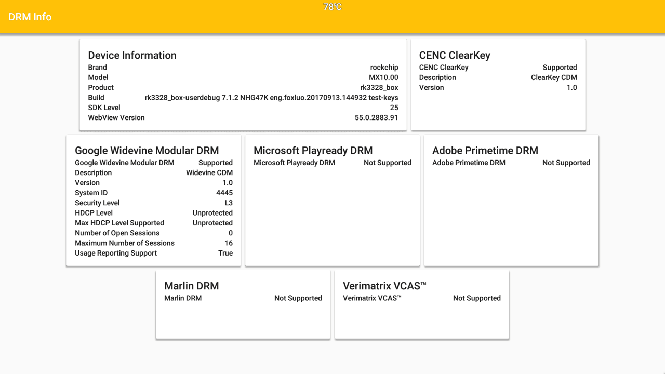Select the Usage Reporting Support value "True"
Screen dimensions: 665x374
225,253
